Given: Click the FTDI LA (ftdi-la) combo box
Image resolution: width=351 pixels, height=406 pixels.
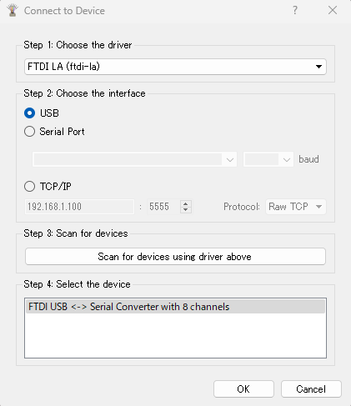Looking at the screenshot, I should pyautogui.click(x=175, y=67).
